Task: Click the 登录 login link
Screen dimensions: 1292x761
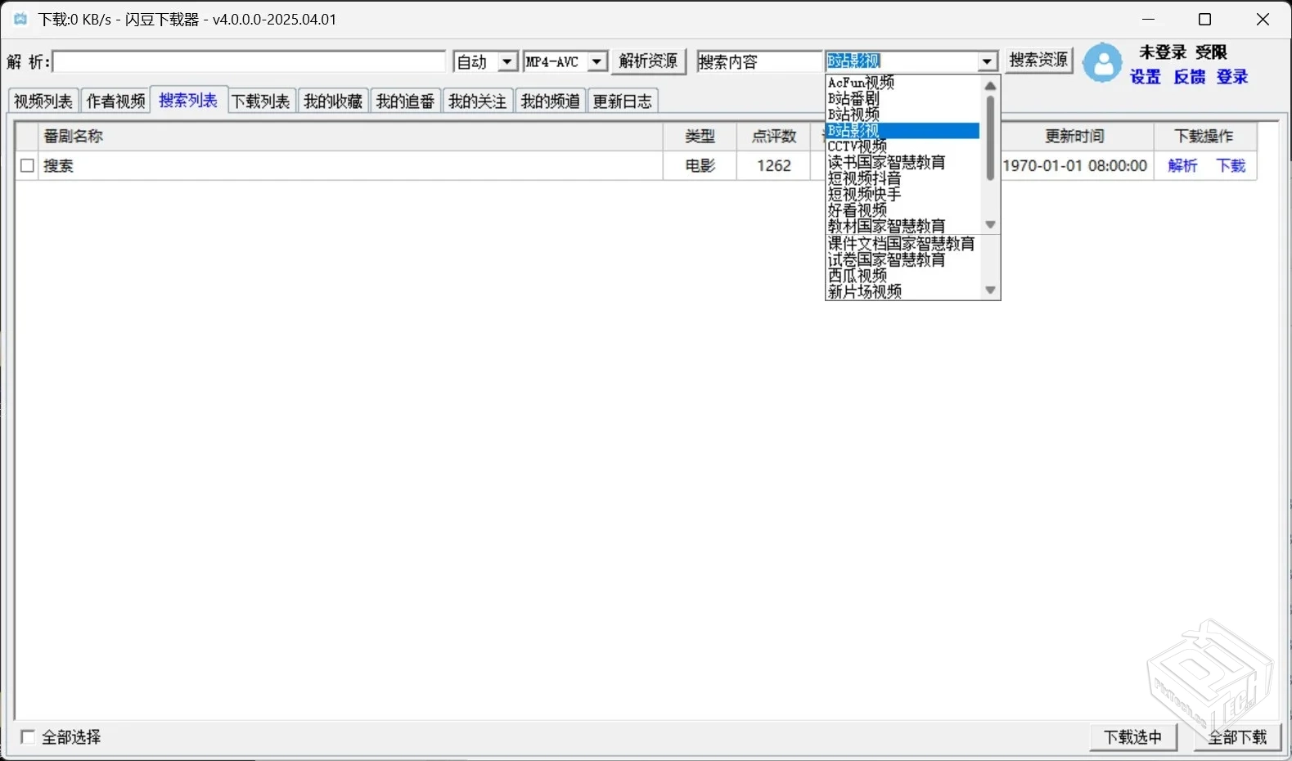Action: [1231, 77]
